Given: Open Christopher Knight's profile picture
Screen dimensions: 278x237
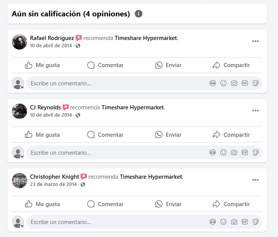Looking at the screenshot, I should [x=19, y=181].
